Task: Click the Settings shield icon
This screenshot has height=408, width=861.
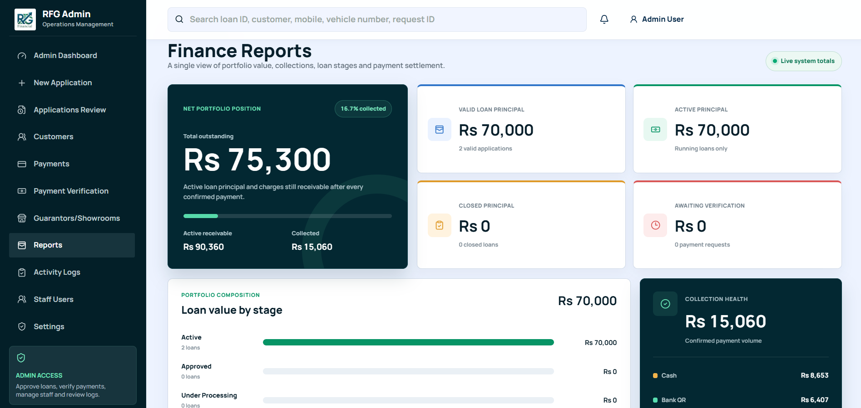Action: 22,327
